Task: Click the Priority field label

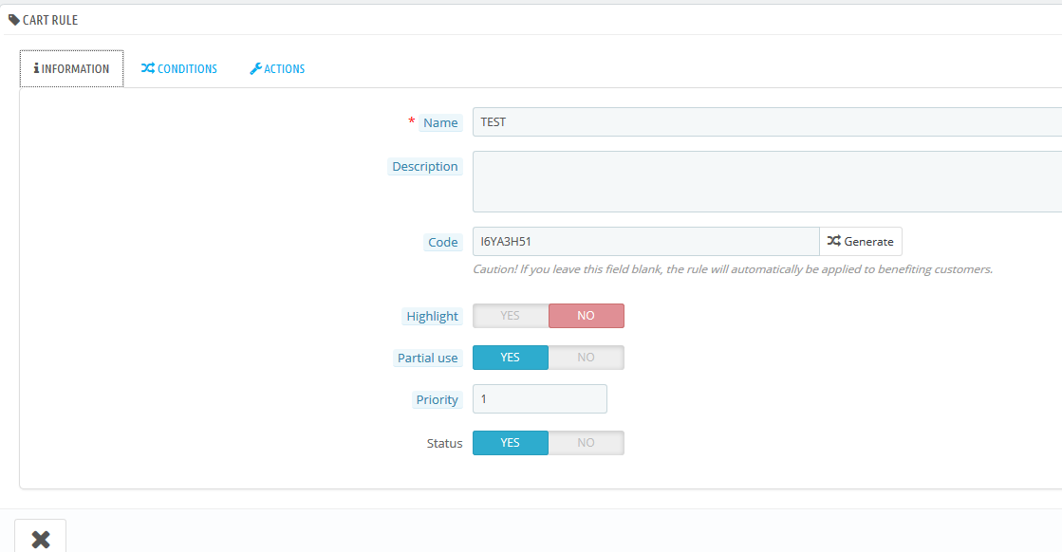Action: 437,400
